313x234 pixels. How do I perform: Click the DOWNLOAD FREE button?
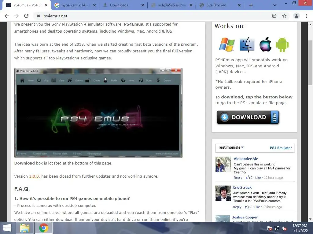(248, 117)
